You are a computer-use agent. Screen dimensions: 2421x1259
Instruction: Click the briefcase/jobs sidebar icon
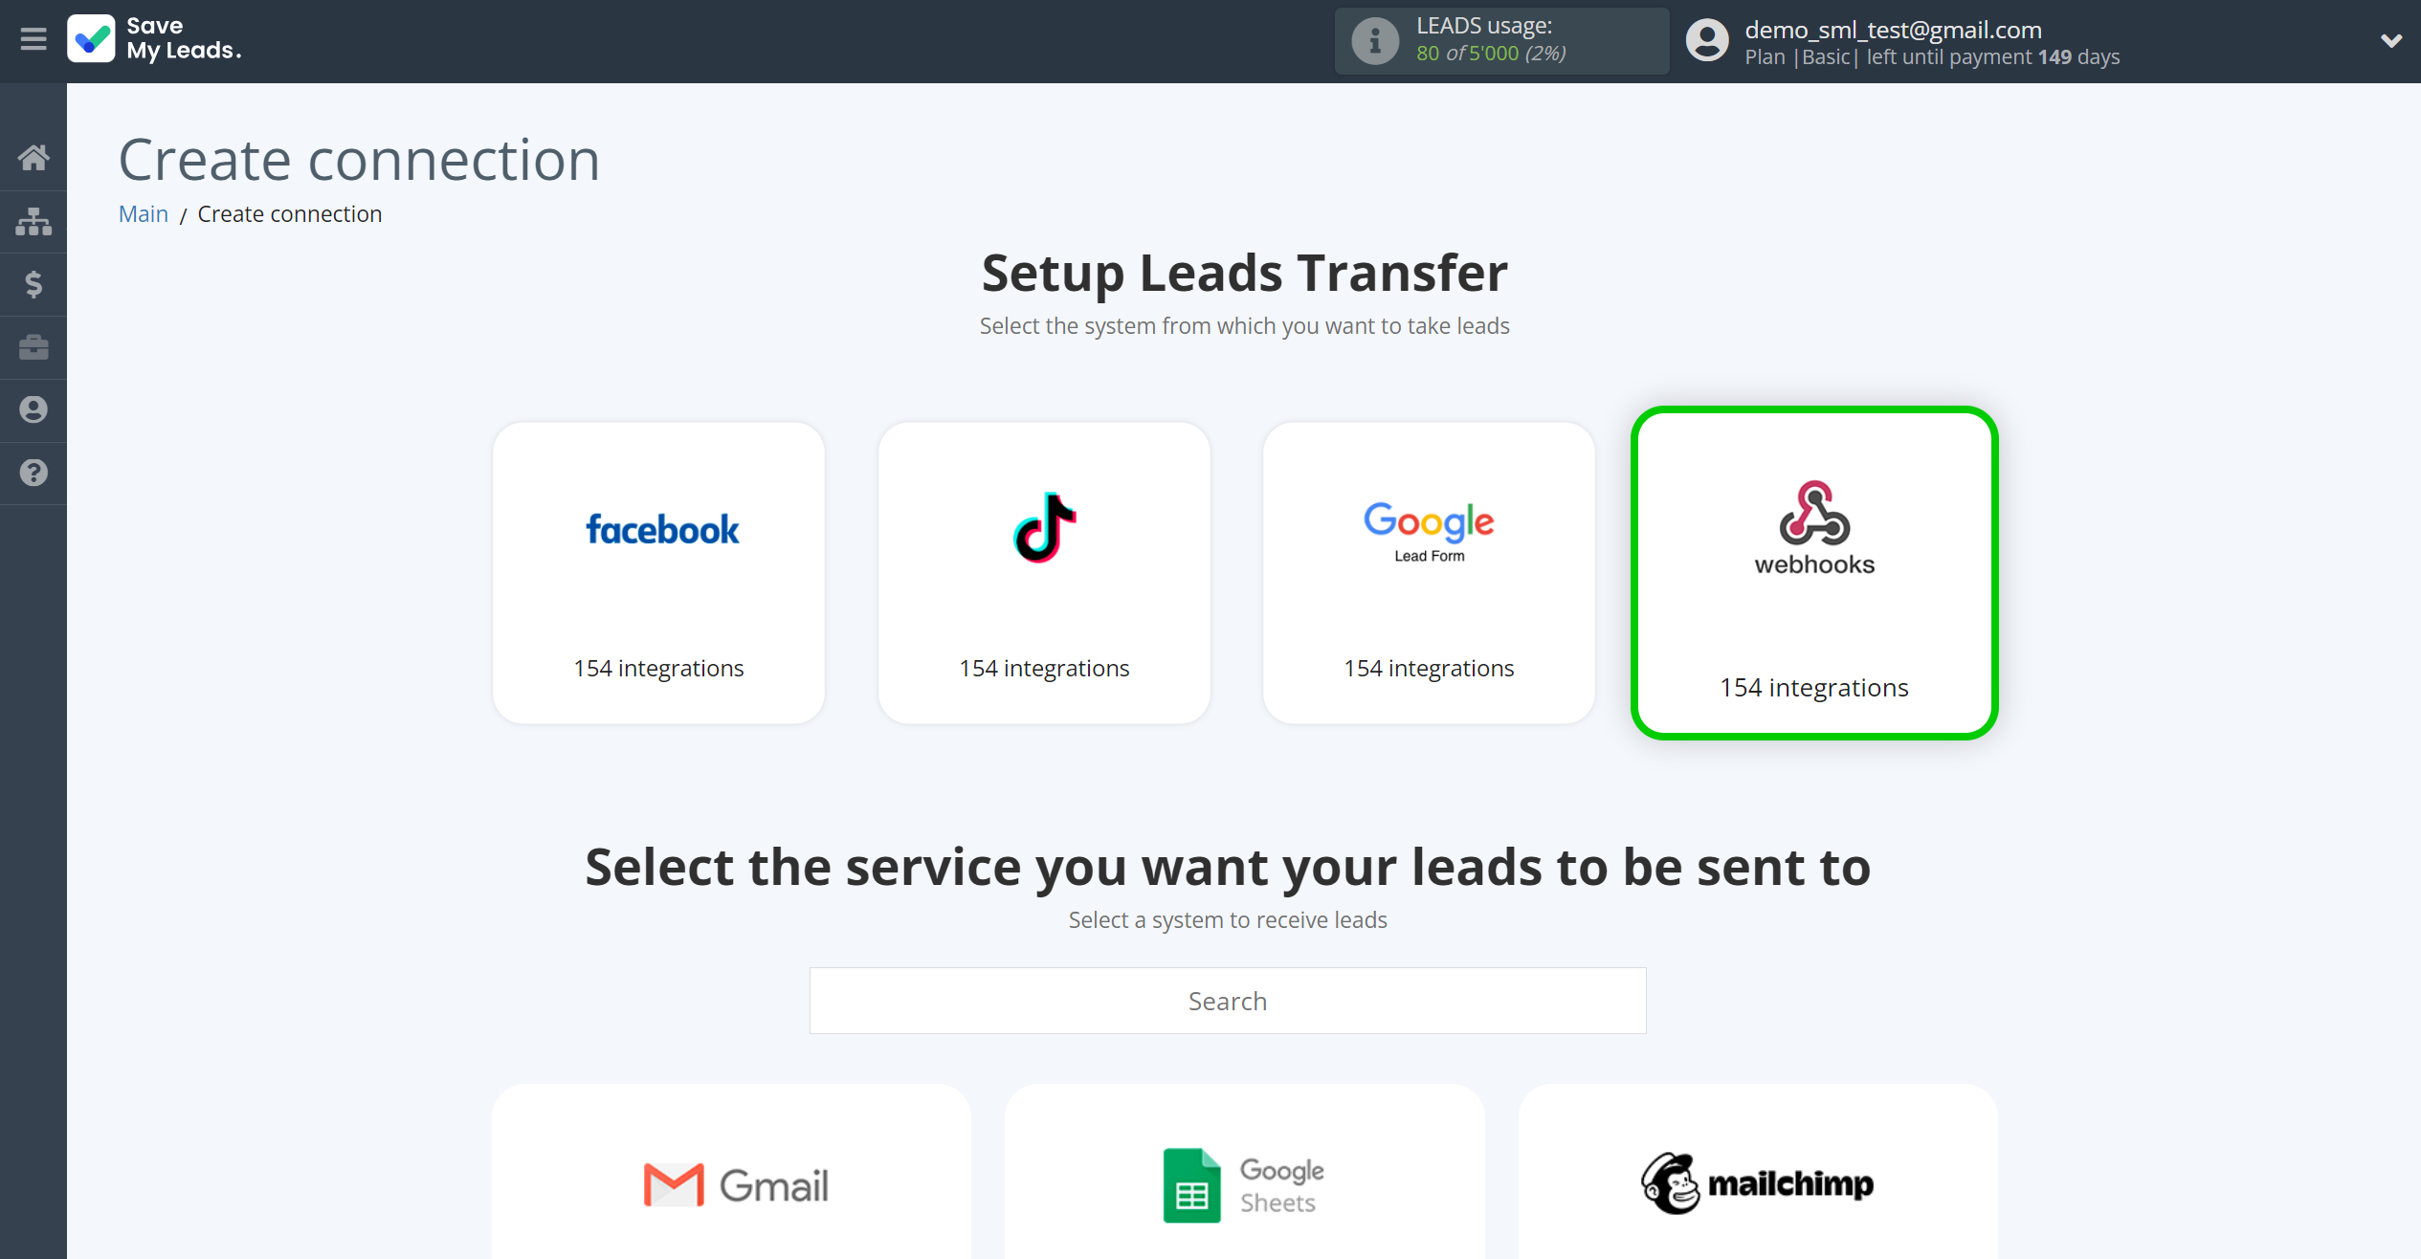33,346
